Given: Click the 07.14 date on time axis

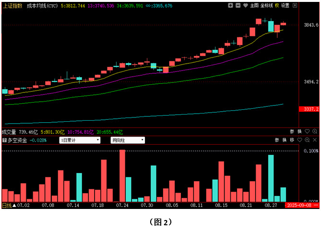Looking at the screenshot, I should click(73, 205).
